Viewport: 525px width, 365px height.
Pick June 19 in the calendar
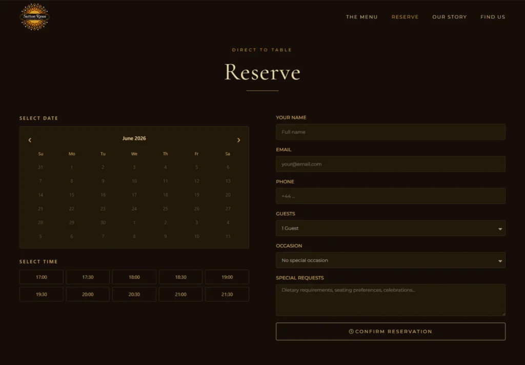coord(196,195)
